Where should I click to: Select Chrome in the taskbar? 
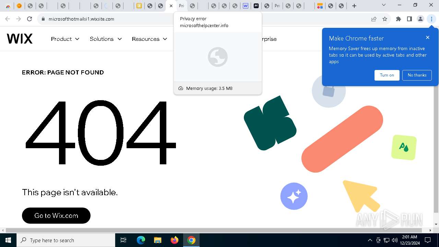tap(191, 240)
